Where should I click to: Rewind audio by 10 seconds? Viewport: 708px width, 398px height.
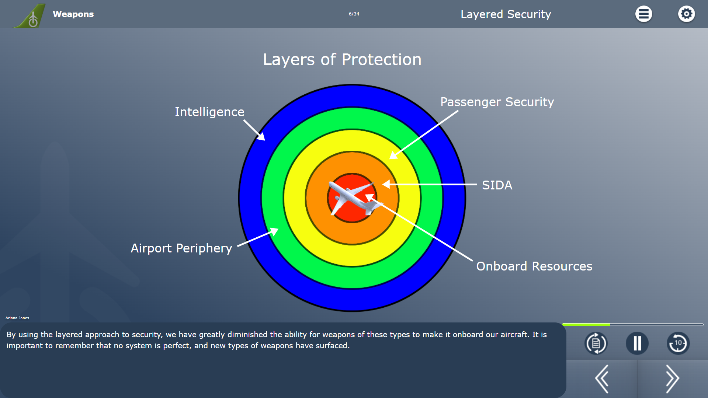point(678,343)
